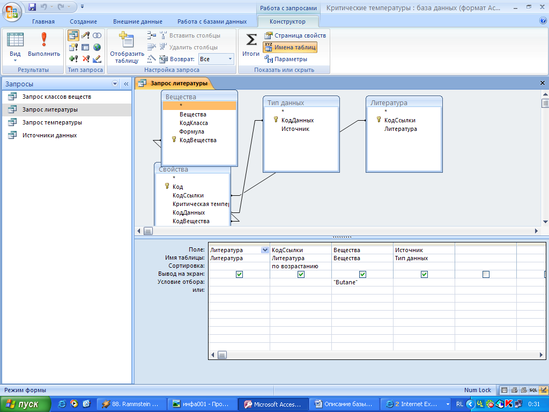Uncheck display checkbox for Литература column
The width and height of the screenshot is (549, 412).
pyautogui.click(x=239, y=274)
